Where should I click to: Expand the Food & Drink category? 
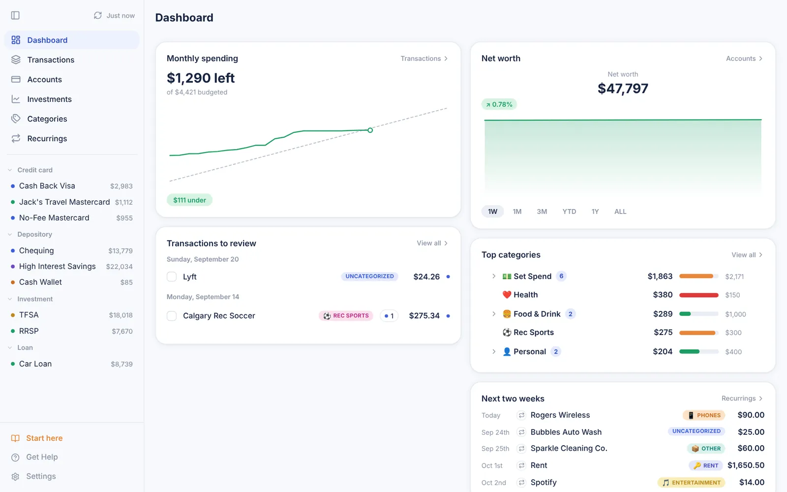[x=494, y=314]
